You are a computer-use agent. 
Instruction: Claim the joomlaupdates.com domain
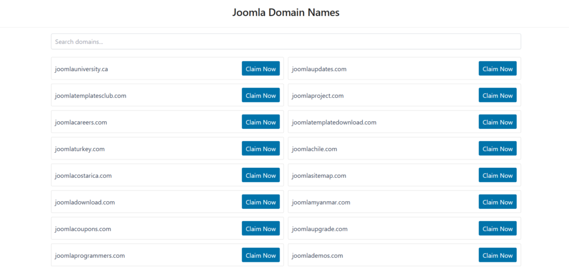tap(497, 69)
